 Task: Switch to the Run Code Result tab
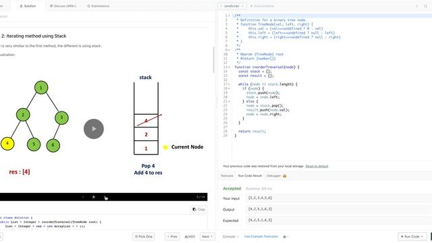pos(250,175)
